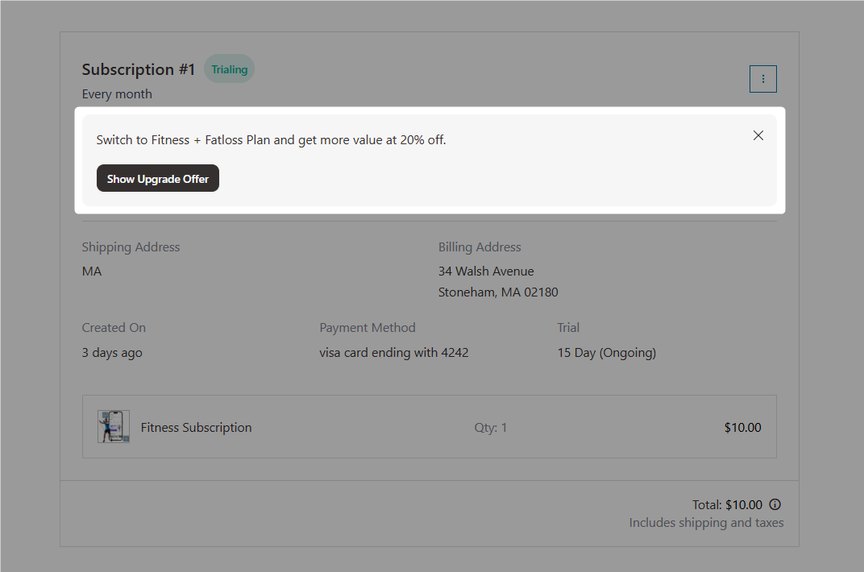Click the $10.00 item price
Image resolution: width=864 pixels, height=572 pixels.
click(x=741, y=427)
